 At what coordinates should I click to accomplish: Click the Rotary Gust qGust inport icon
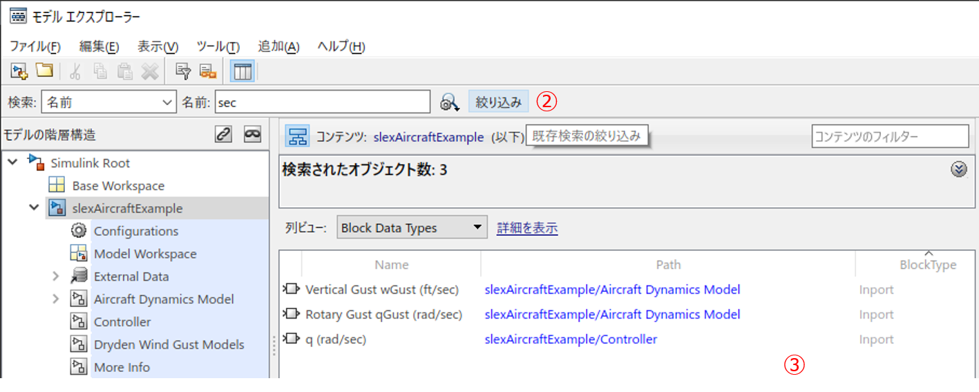click(x=291, y=314)
